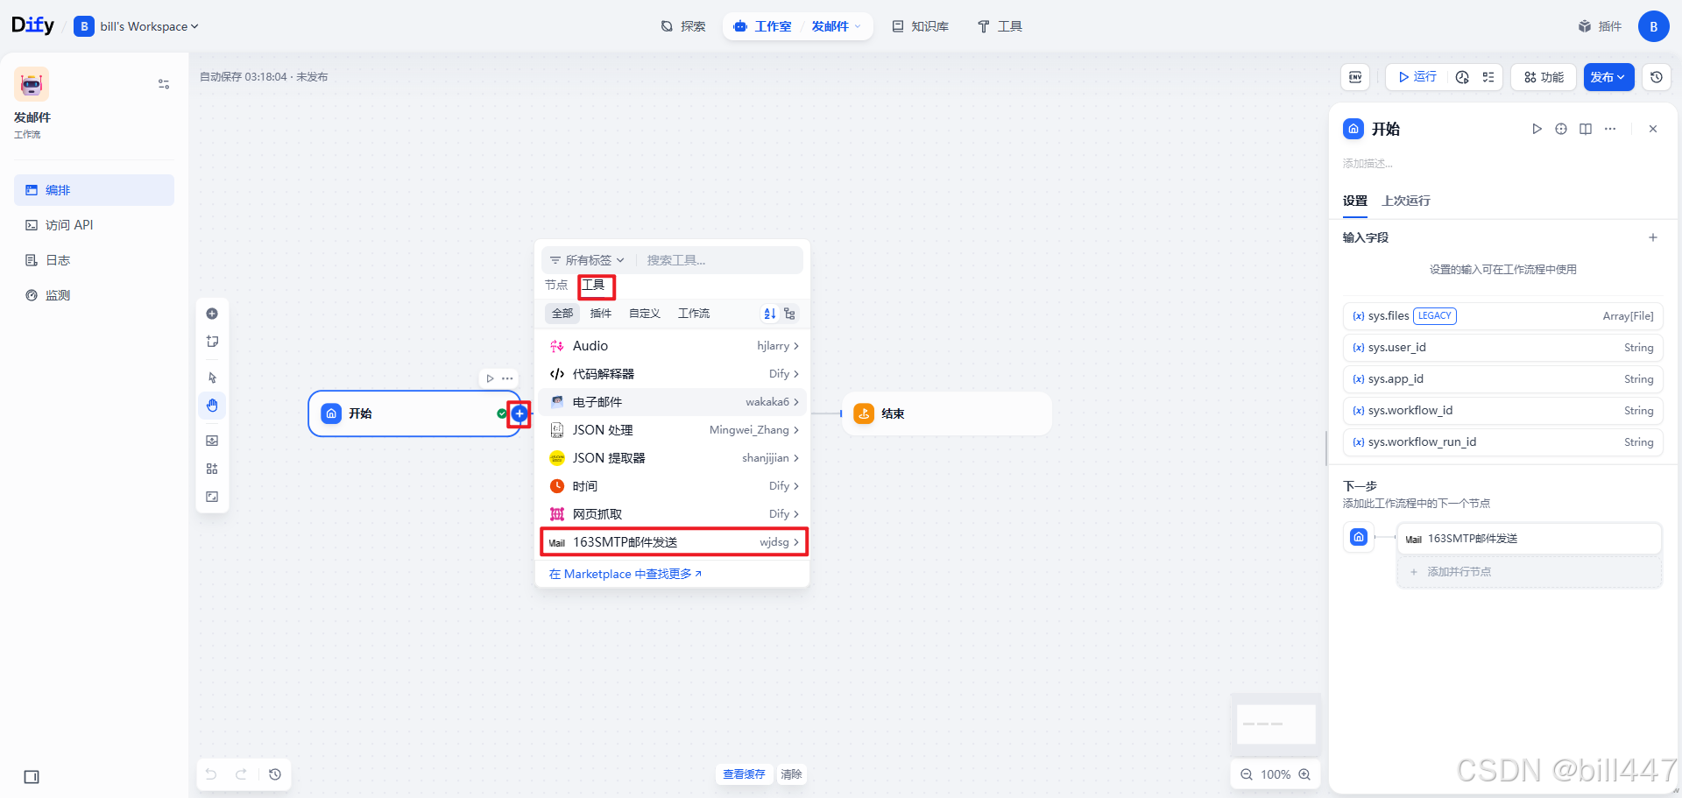Expand the JSON 处理 tool group
This screenshot has height=798, width=1682.
coord(673,430)
